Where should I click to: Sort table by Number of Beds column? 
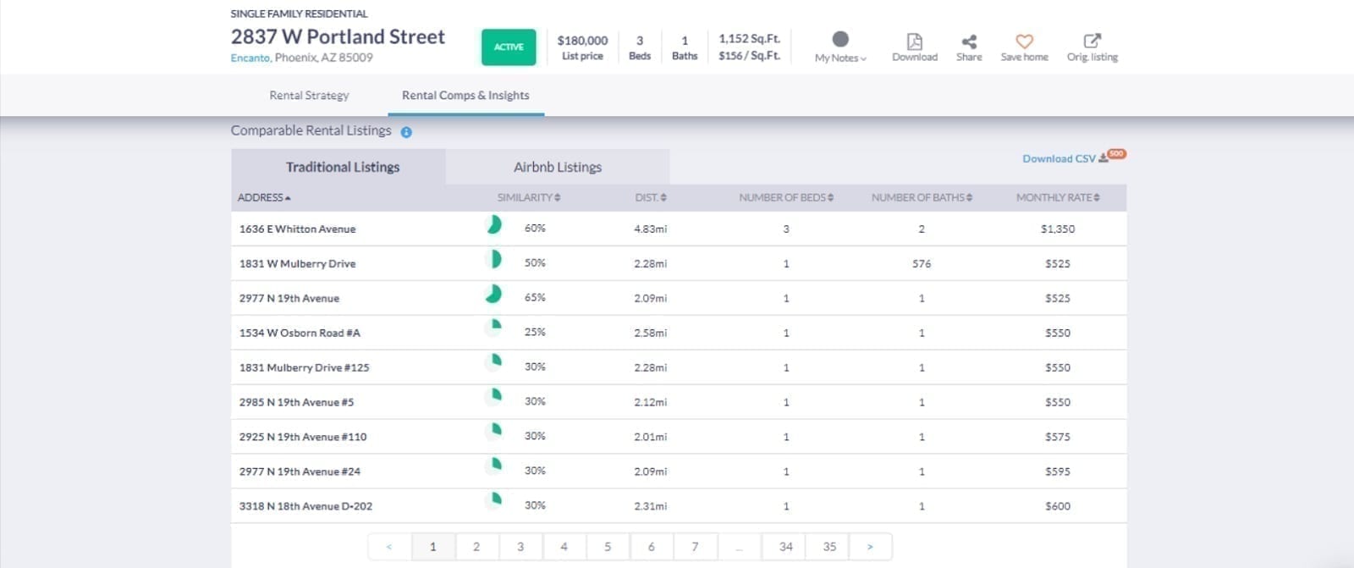click(x=785, y=197)
